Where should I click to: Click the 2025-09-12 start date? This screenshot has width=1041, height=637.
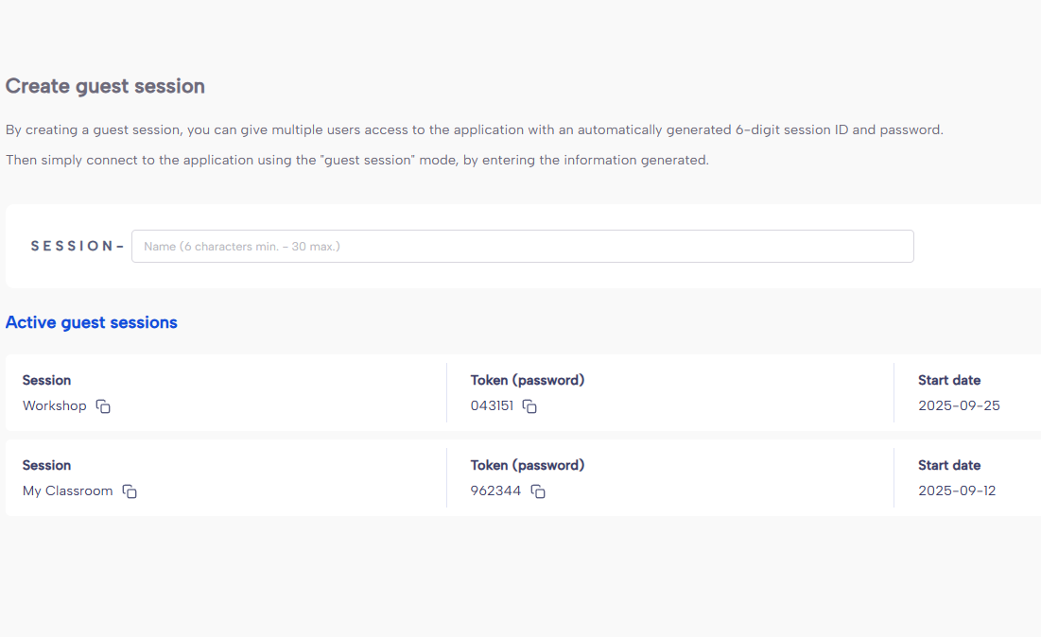[x=957, y=491]
